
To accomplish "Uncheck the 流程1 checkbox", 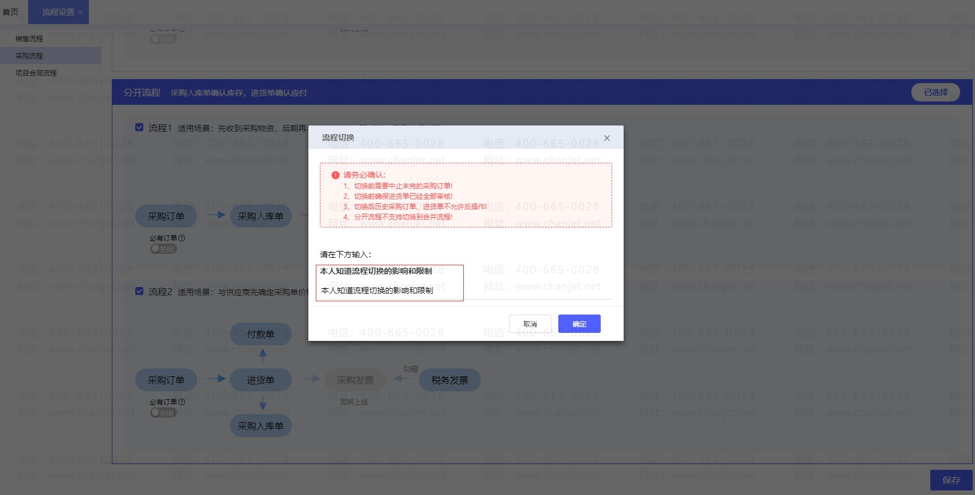I will point(139,127).
